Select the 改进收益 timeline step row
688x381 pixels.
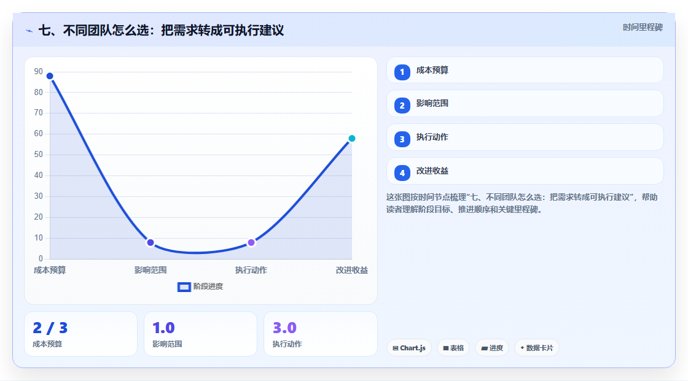pos(525,171)
